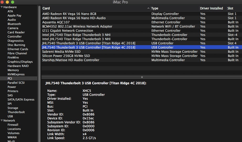
Task: Sort the table by Card column
Action: tap(46, 8)
